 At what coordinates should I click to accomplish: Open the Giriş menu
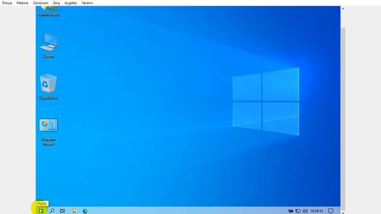point(57,3)
